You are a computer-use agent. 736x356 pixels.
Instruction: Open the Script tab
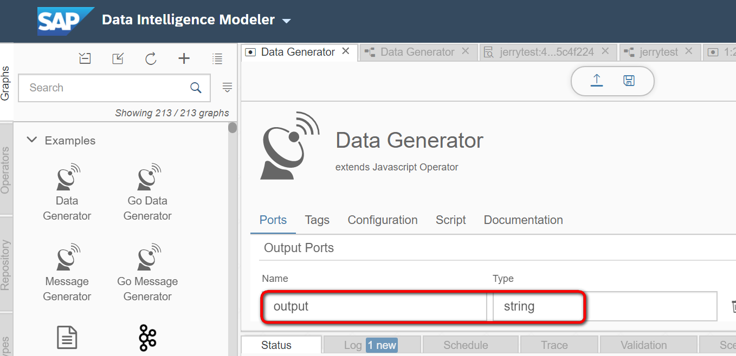tap(451, 220)
